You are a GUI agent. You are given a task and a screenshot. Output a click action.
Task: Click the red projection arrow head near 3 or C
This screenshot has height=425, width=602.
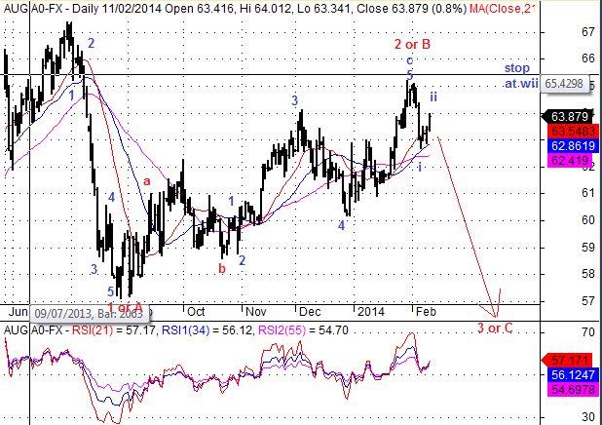[496, 312]
